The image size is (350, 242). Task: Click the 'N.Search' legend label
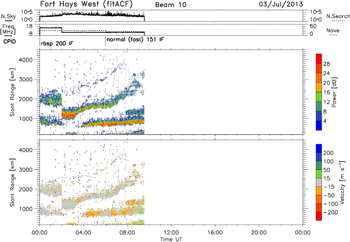338,16
